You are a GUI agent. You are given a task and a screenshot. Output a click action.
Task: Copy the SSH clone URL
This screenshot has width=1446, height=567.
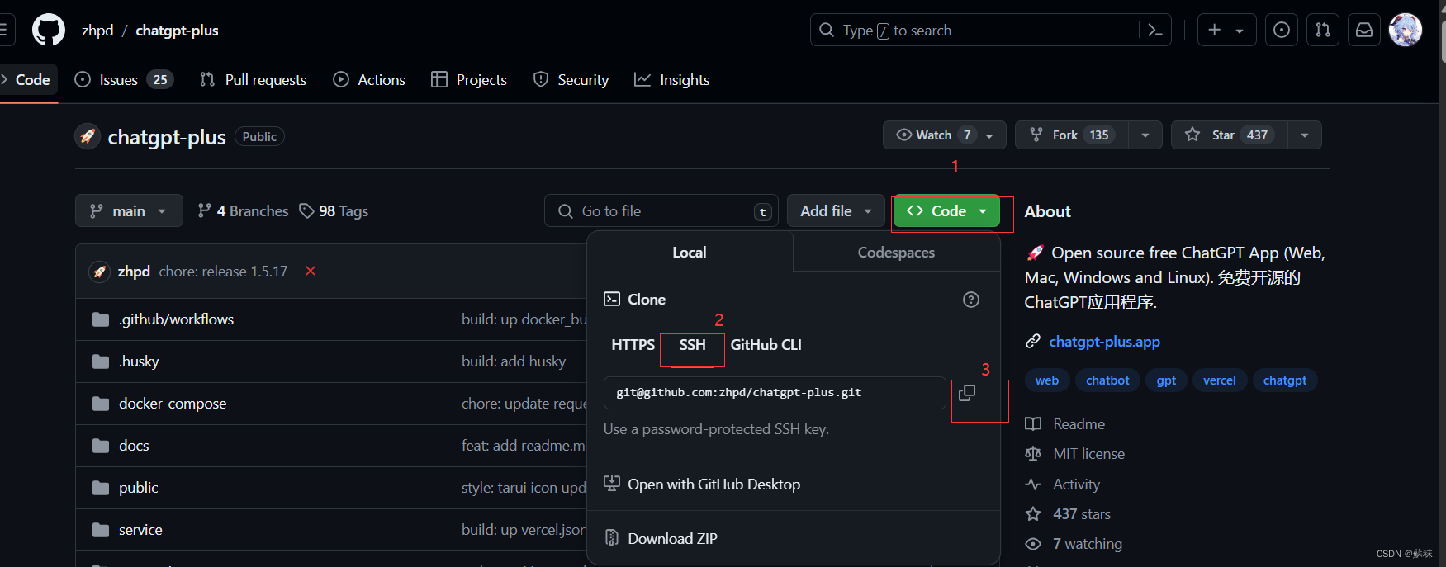point(967,393)
